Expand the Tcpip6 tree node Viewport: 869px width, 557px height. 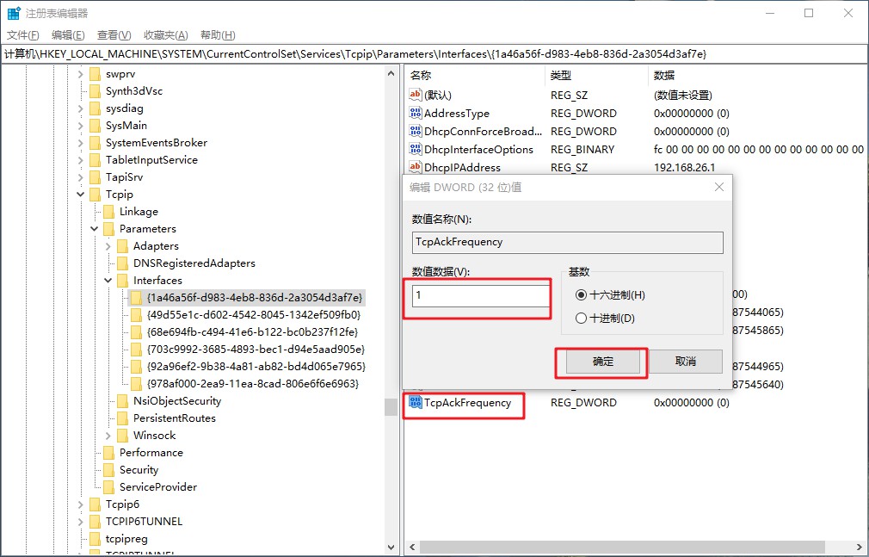[79, 504]
